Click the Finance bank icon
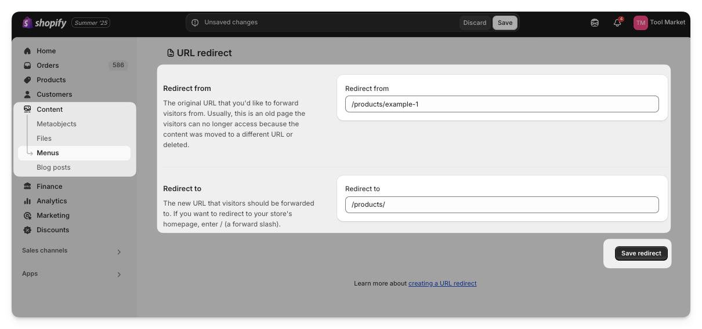Viewport: 702px width, 329px height. click(27, 187)
